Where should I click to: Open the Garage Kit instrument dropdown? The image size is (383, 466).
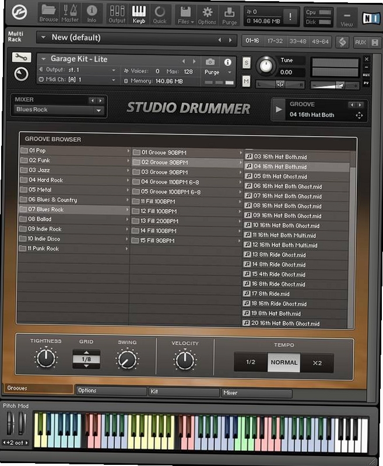[x=43, y=59]
